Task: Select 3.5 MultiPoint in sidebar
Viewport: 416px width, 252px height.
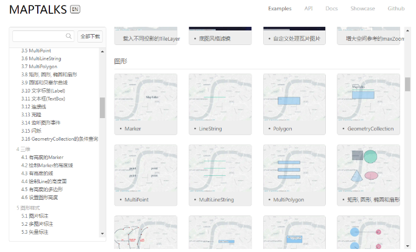Action: pos(36,51)
